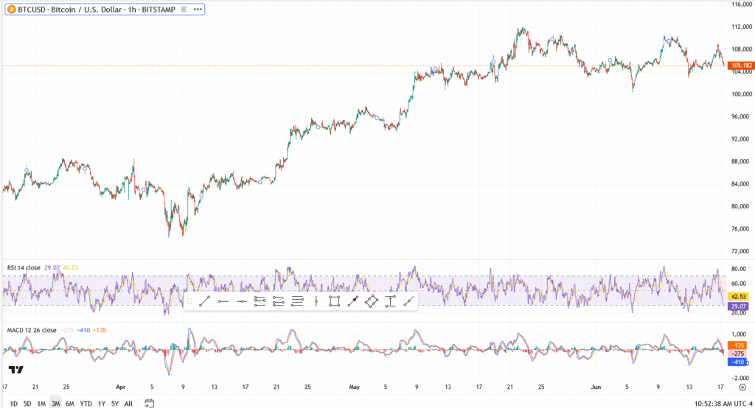Click the I-beam price range measure tool
This screenshot has height=408, width=755.
(389, 301)
